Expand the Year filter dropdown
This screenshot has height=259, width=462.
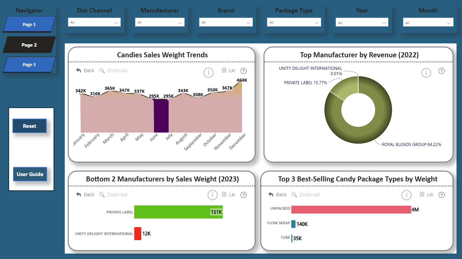point(362,23)
